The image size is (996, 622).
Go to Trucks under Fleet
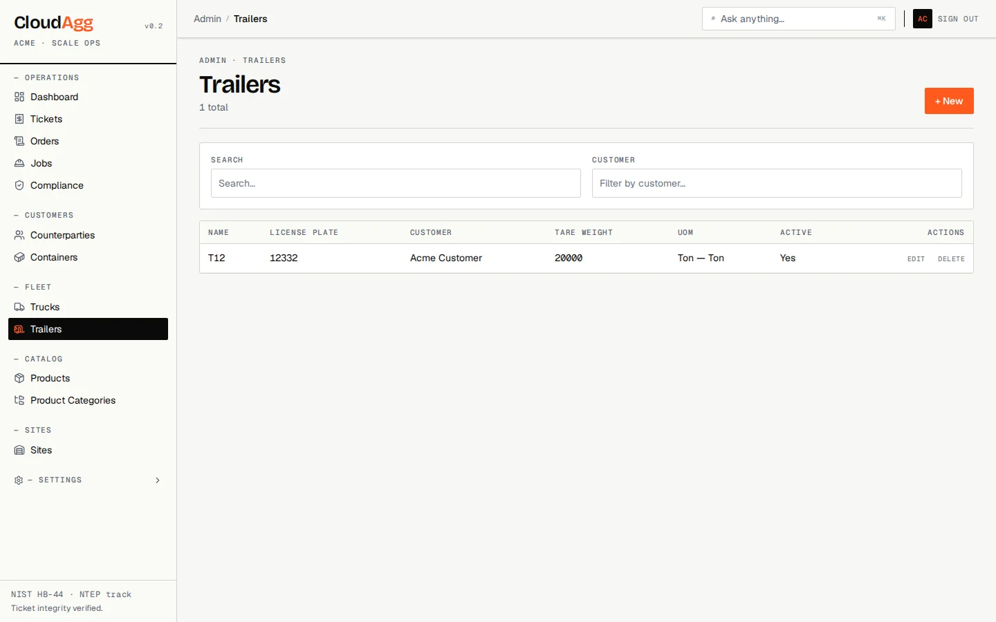pyautogui.click(x=88, y=307)
